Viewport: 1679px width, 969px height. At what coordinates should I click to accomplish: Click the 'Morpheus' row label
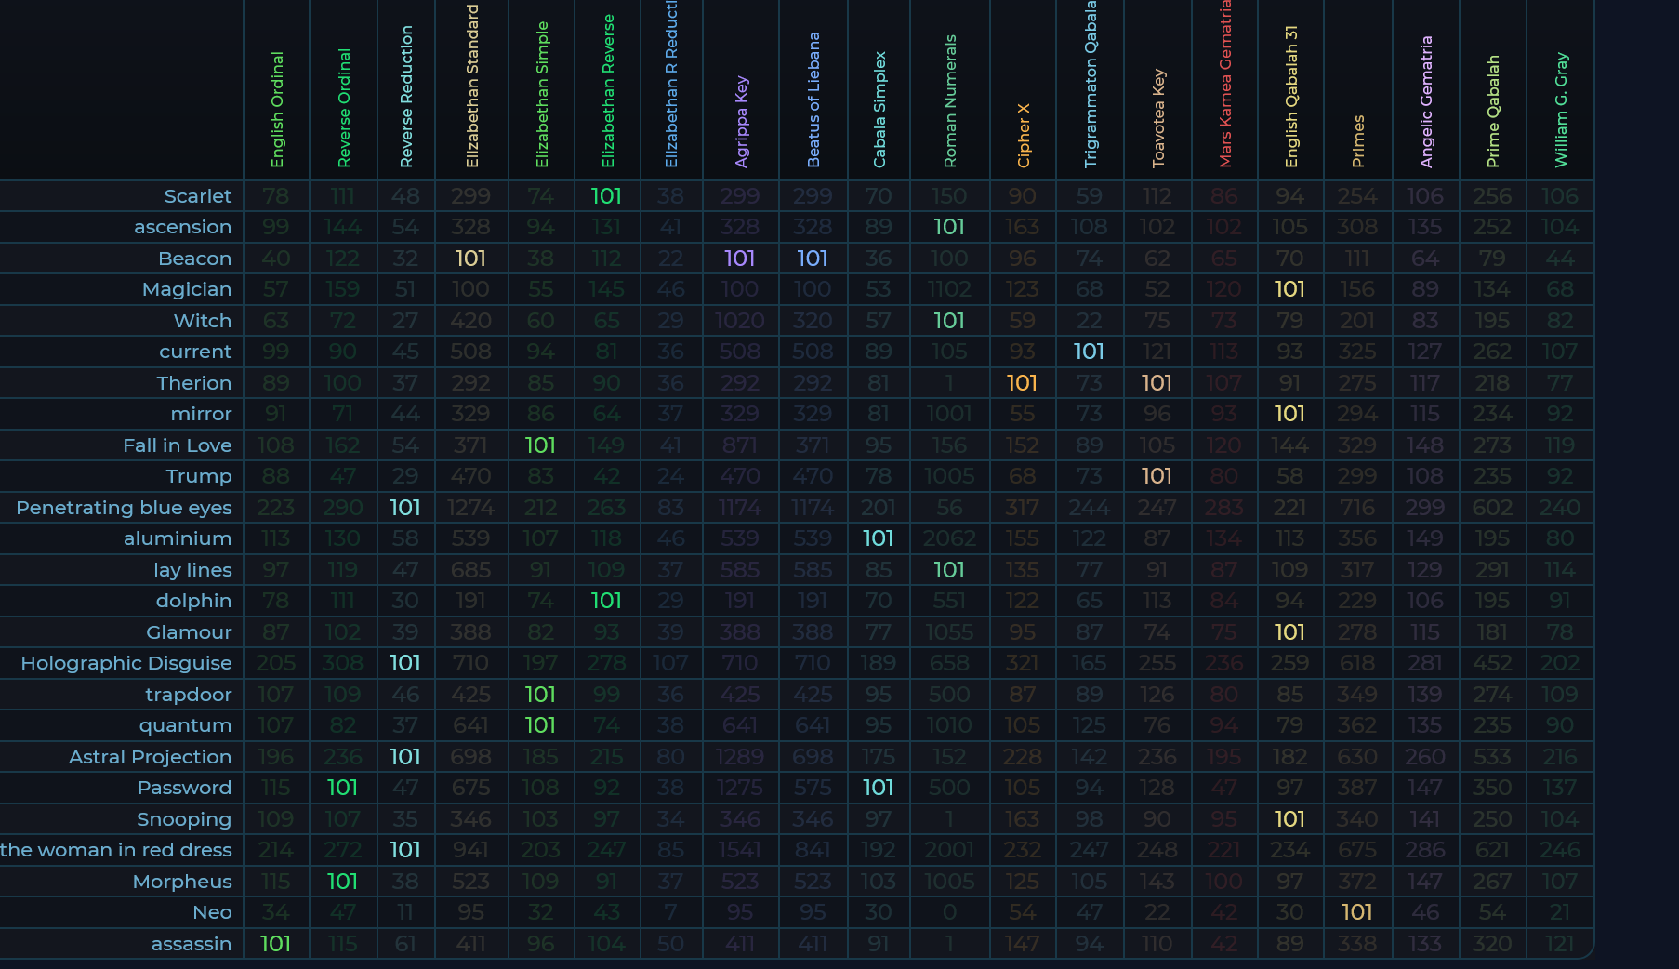click(182, 882)
